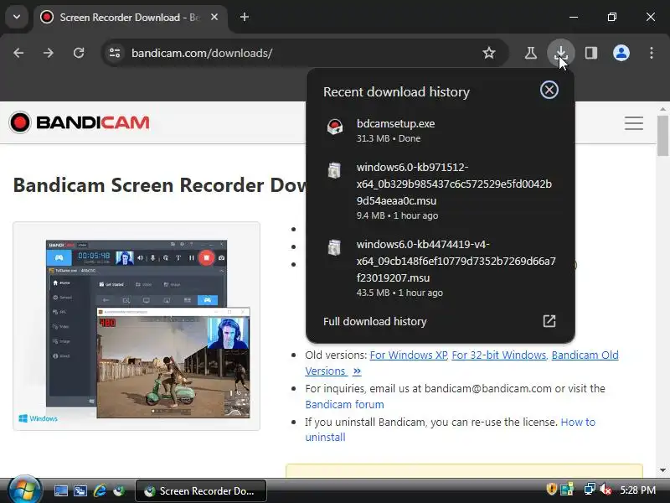Open a new browser tab
Screen dimensions: 670x503
click(245, 17)
